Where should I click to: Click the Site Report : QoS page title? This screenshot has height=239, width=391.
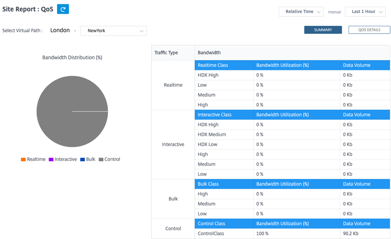[x=27, y=9]
